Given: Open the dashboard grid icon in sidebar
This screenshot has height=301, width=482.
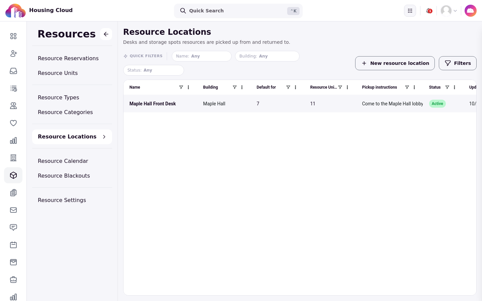Looking at the screenshot, I should coord(13,36).
